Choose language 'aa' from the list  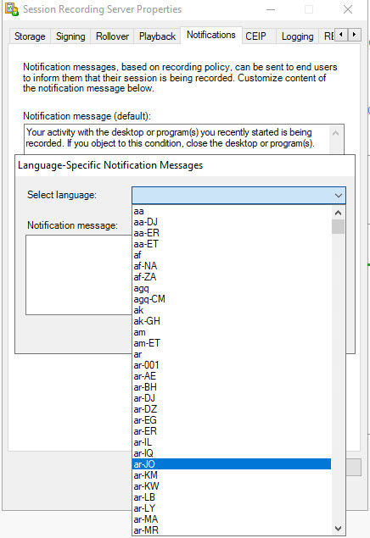[x=232, y=211]
